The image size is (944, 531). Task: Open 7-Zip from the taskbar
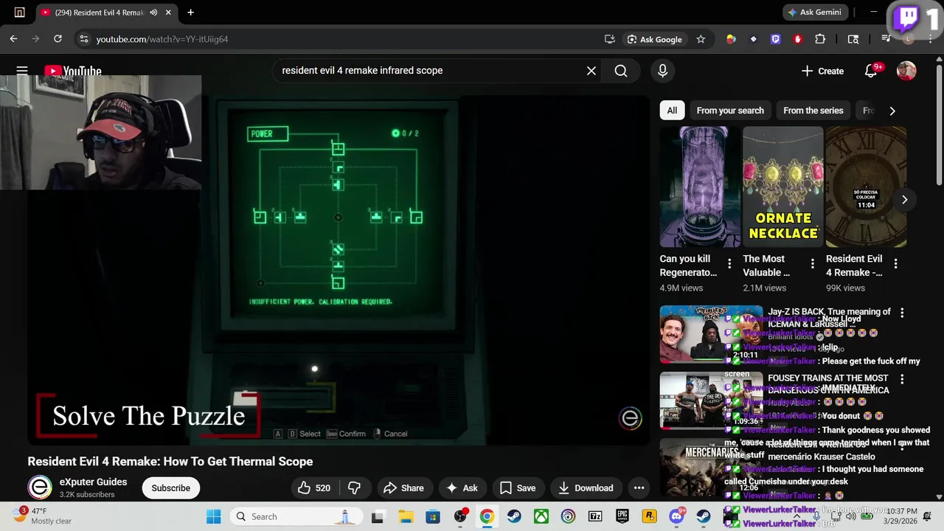click(x=595, y=516)
